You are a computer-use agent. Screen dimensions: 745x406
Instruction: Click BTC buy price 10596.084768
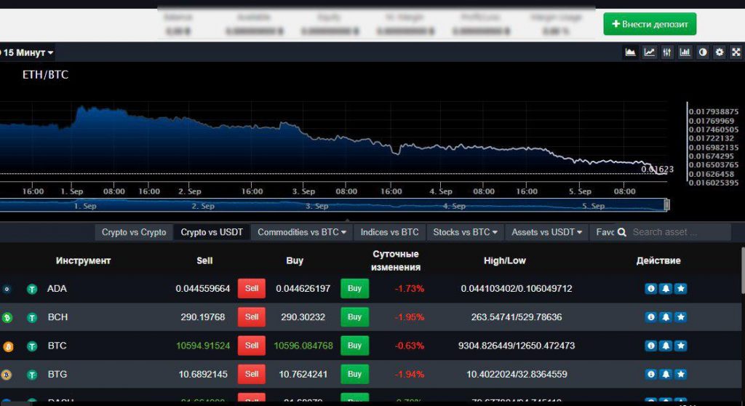pyautogui.click(x=303, y=346)
